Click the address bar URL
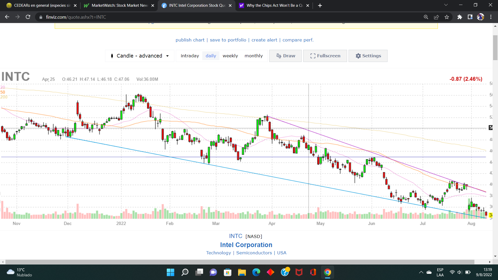This screenshot has width=498, height=280. pyautogui.click(x=76, y=17)
